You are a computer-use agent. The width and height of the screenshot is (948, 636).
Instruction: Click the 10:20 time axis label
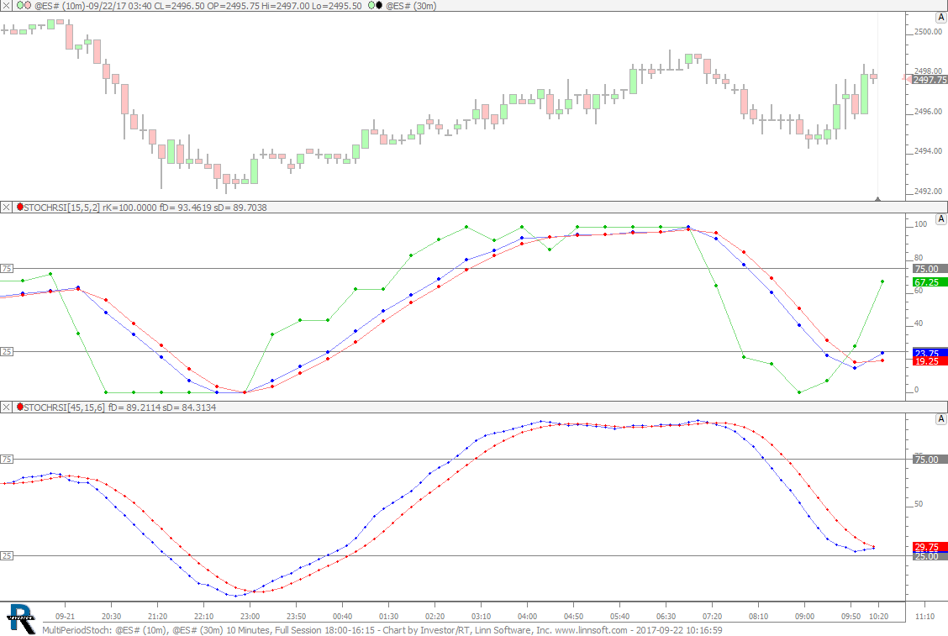pyautogui.click(x=878, y=616)
